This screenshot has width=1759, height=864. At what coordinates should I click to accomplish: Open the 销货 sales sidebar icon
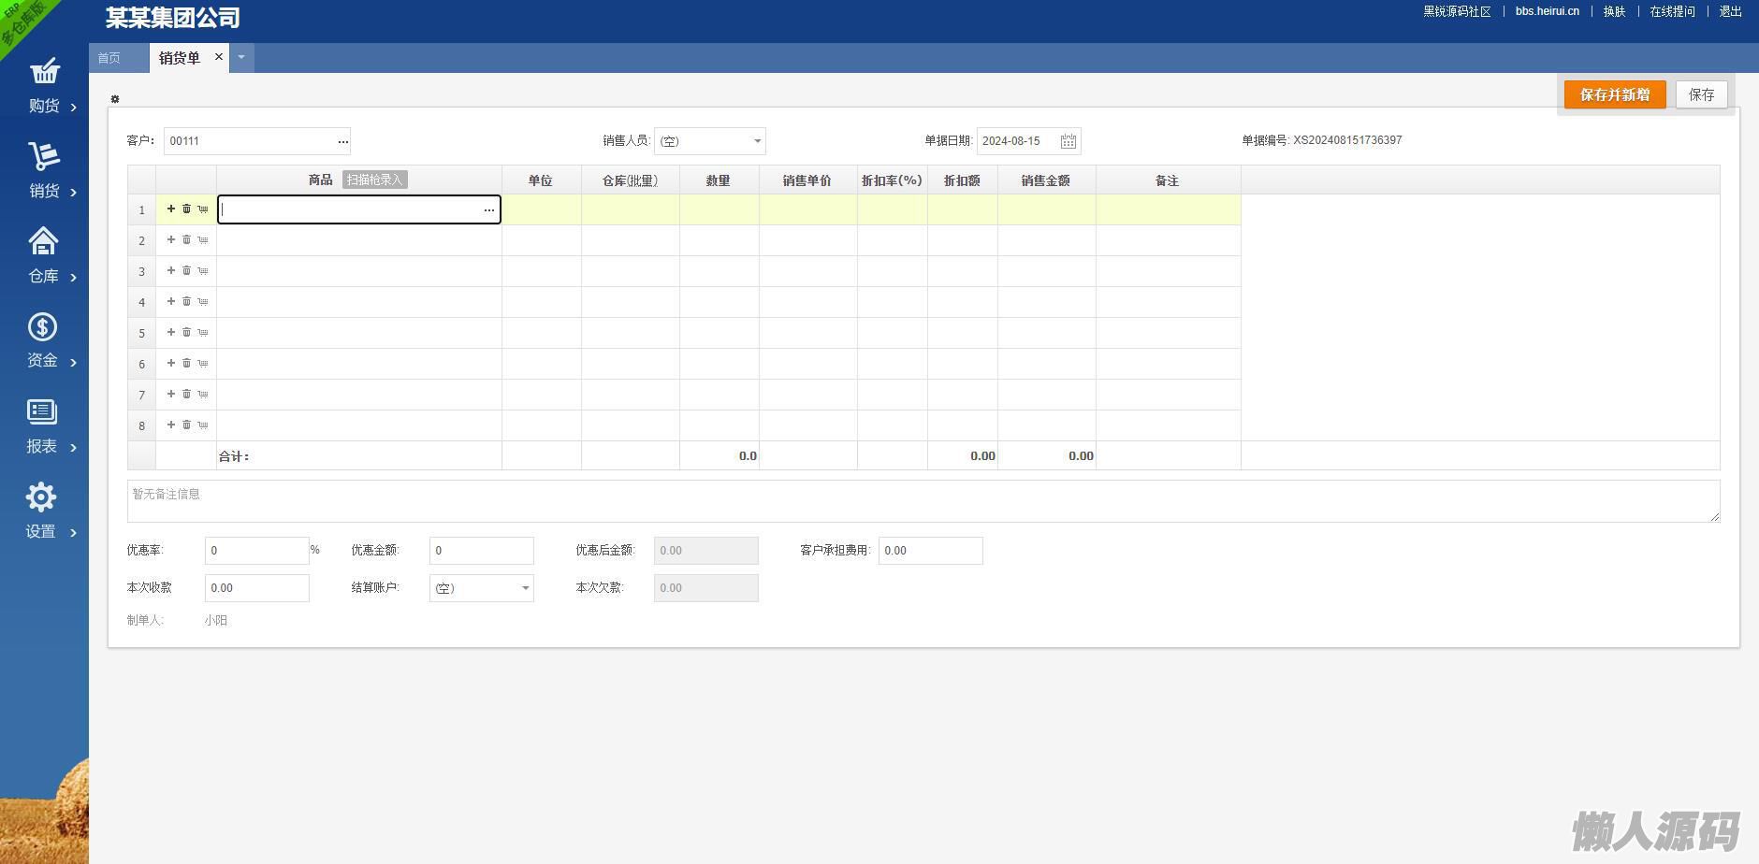pos(44,157)
